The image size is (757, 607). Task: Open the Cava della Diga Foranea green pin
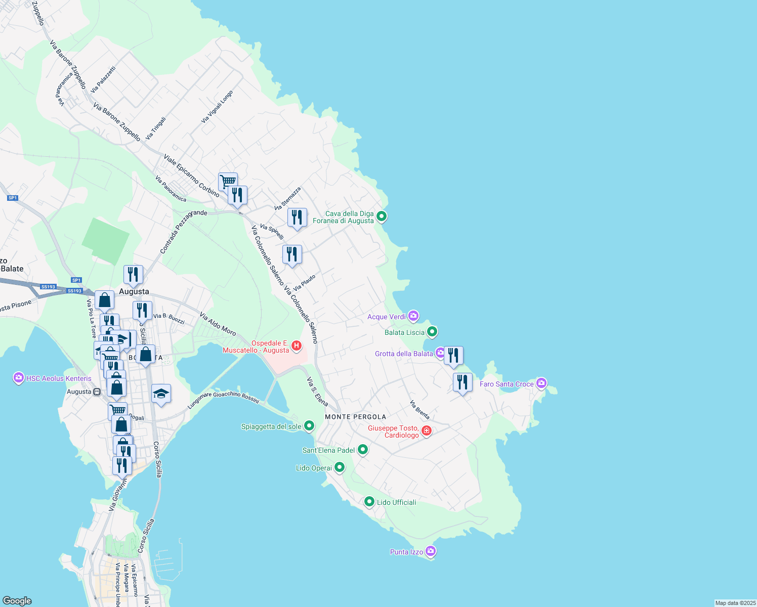(x=382, y=216)
